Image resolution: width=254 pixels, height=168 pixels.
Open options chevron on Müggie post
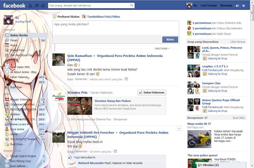click(x=179, y=129)
